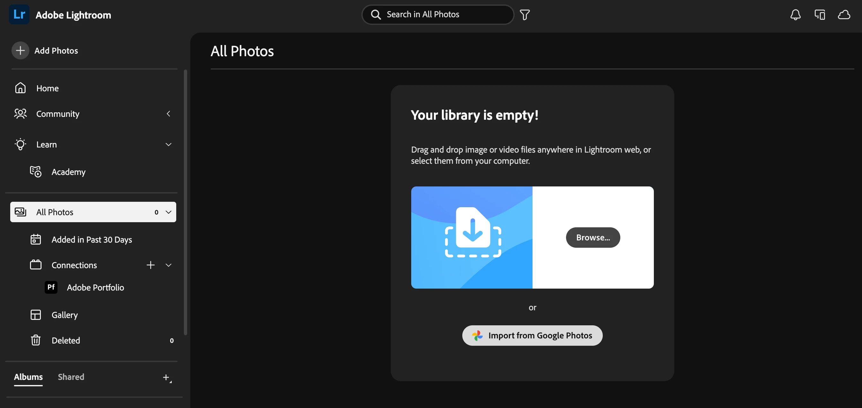Click the sidebar vertical scrollbar
This screenshot has width=862, height=408.
185,201
